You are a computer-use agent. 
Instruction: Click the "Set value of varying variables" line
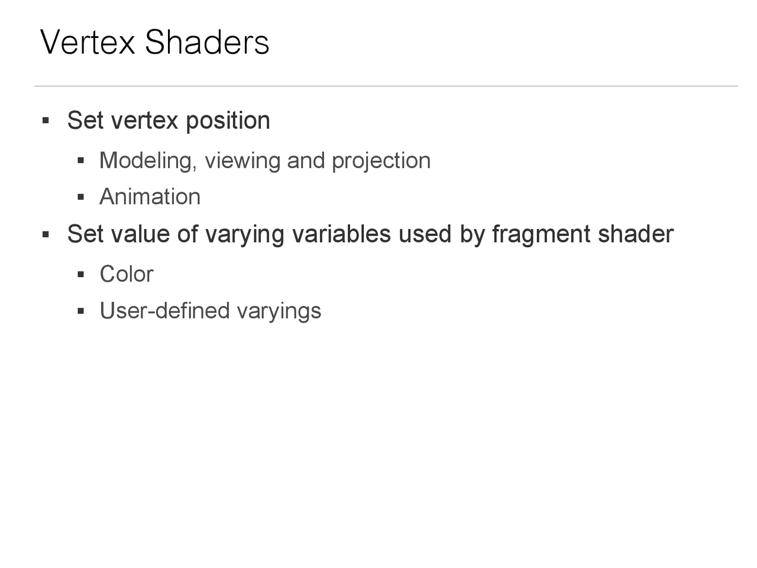(x=370, y=234)
